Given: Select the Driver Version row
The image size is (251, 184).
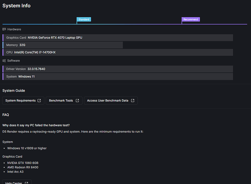Looking at the screenshot, I should click(118, 69).
